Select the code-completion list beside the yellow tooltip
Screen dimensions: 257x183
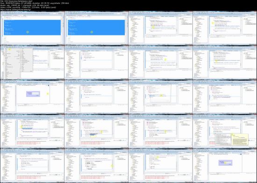coord(223,139)
